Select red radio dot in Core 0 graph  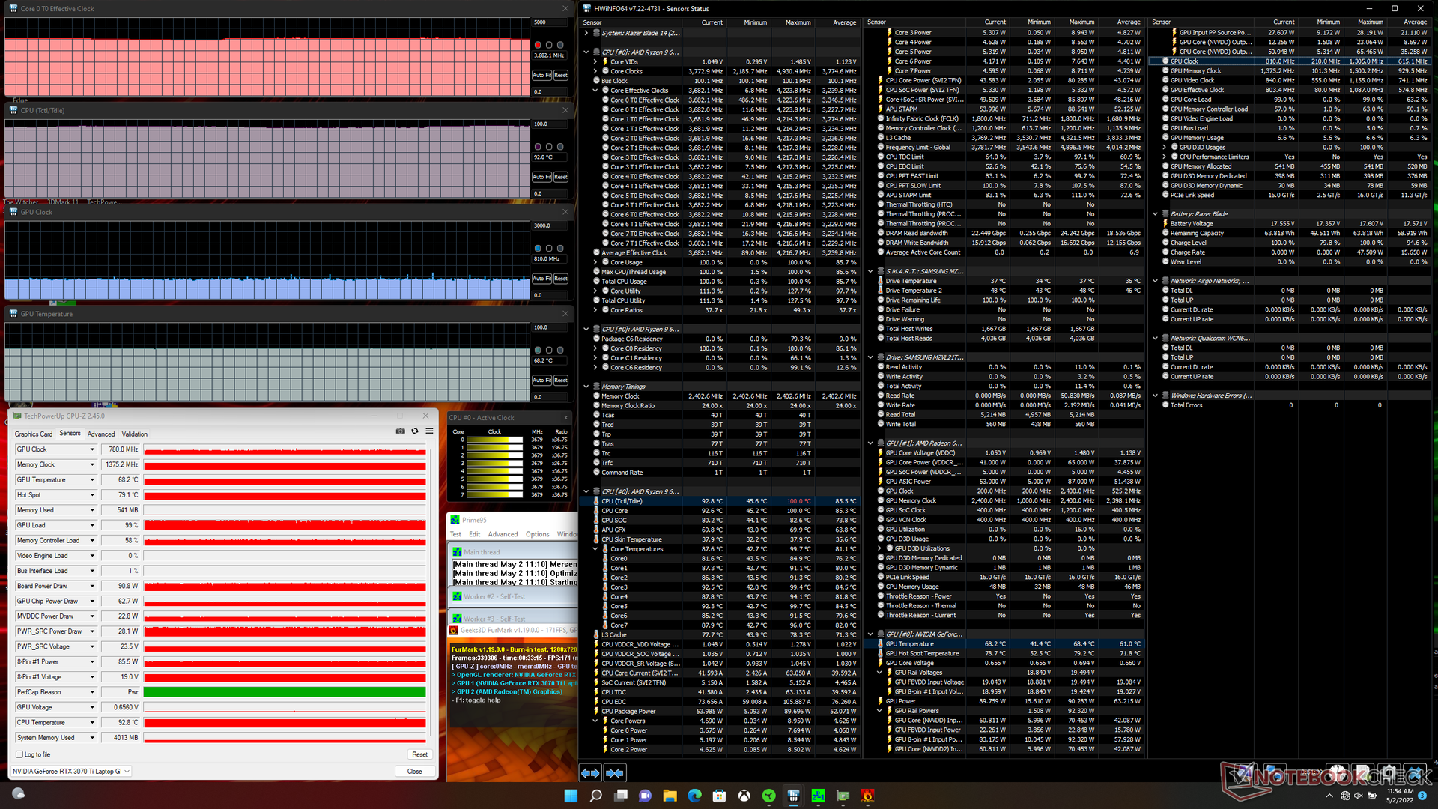click(538, 45)
